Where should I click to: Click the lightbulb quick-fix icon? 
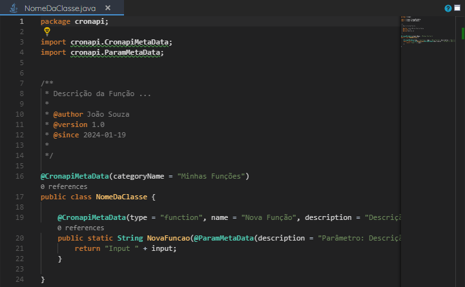point(47,31)
